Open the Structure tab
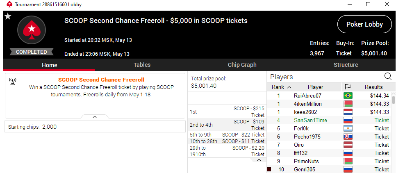396x173 pixels. 346,65
